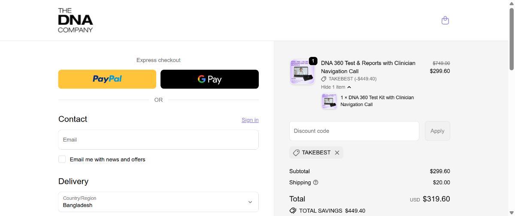Click the product quantity badge

point(313,61)
